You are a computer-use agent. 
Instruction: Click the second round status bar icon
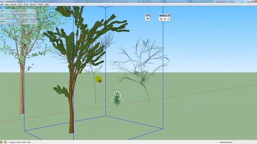click(5, 142)
